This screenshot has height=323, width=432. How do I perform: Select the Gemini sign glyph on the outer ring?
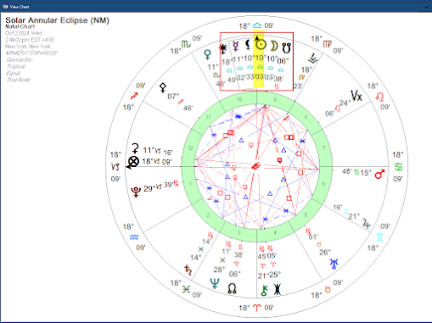point(379,237)
